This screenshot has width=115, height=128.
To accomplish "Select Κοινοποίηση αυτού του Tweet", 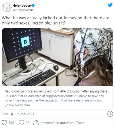I will (62, 123).
